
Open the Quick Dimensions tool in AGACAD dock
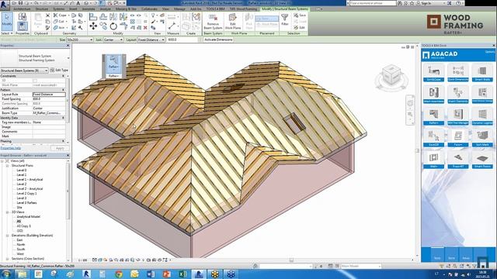(x=458, y=72)
